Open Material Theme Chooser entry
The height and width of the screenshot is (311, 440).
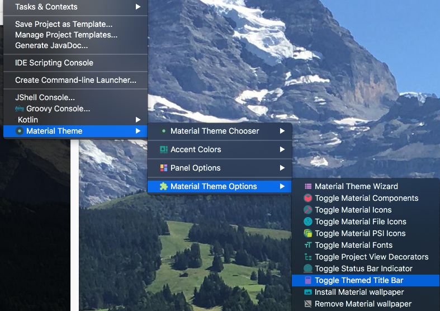click(x=220, y=131)
